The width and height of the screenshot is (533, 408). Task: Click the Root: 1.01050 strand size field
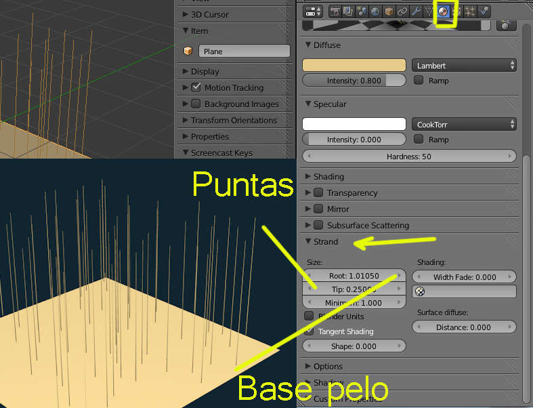[x=354, y=276]
